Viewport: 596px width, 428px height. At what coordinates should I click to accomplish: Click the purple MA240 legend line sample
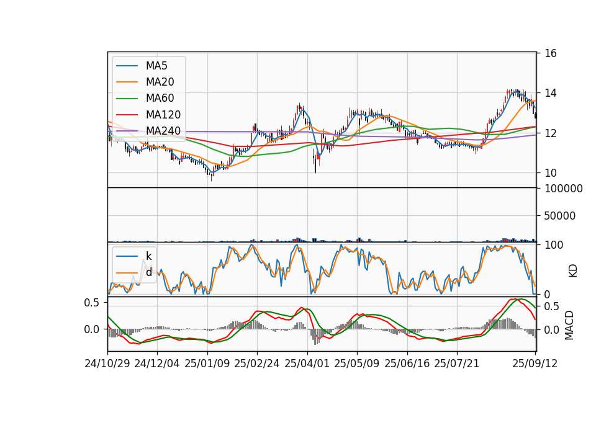pyautogui.click(x=127, y=131)
